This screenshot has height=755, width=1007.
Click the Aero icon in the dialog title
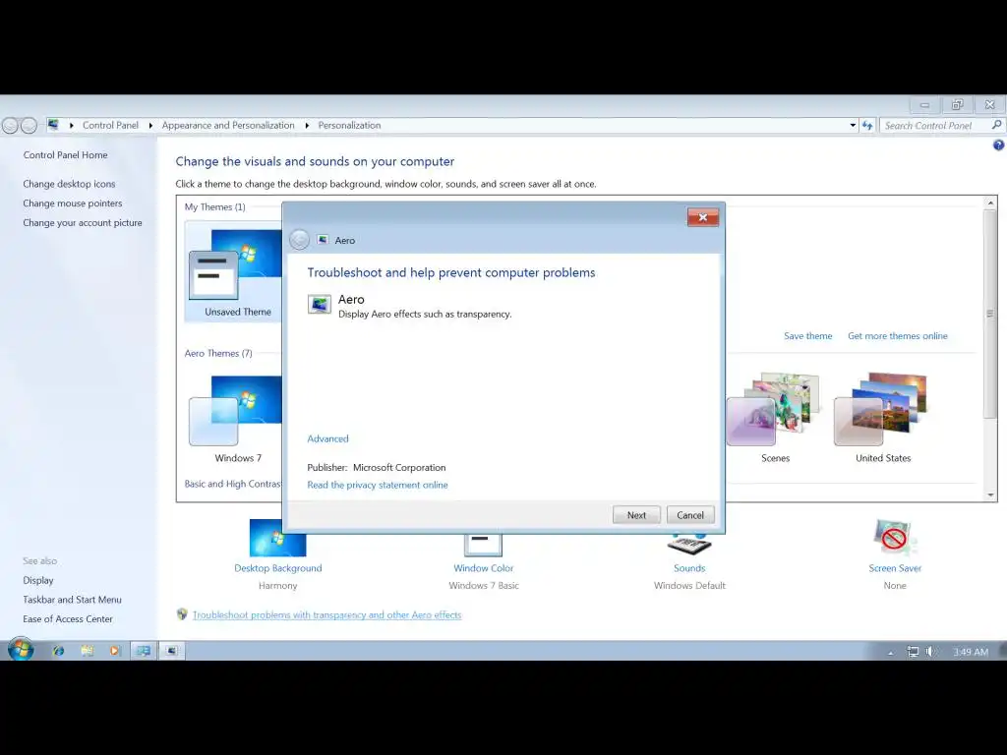point(323,240)
